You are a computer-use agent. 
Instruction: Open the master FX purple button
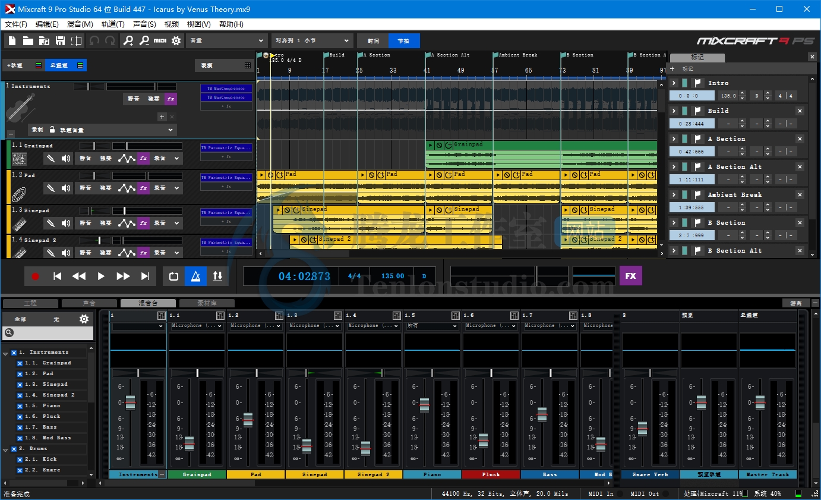point(630,276)
